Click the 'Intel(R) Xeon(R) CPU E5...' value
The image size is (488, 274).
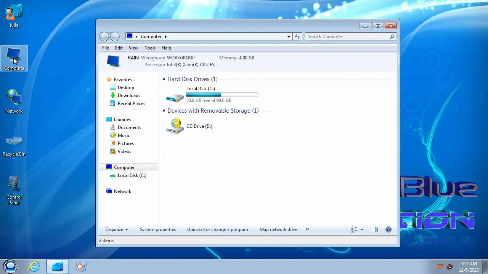(192, 65)
